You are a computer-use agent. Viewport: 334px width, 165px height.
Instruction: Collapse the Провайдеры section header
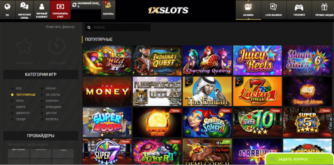41,136
